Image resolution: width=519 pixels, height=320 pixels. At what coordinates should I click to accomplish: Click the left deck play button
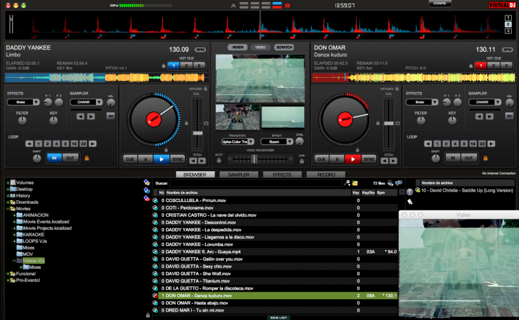tap(162, 159)
